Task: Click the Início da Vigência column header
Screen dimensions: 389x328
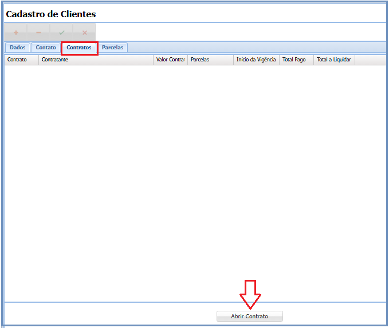Action: click(256, 60)
